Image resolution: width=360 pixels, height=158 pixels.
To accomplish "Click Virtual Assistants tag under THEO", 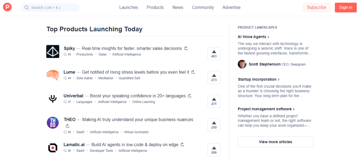I will (x=136, y=132).
